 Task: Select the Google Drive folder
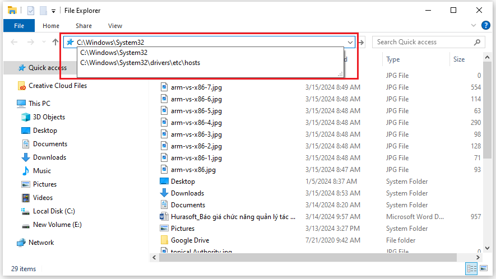coord(190,240)
